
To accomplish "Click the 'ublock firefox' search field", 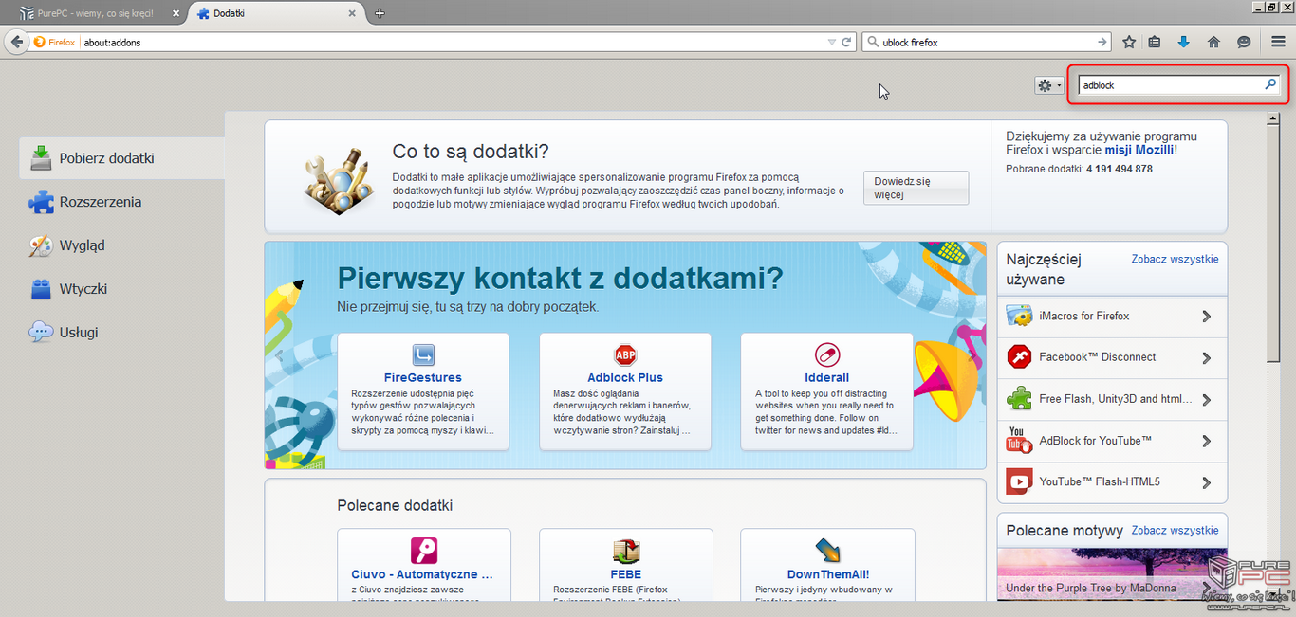I will tap(988, 43).
